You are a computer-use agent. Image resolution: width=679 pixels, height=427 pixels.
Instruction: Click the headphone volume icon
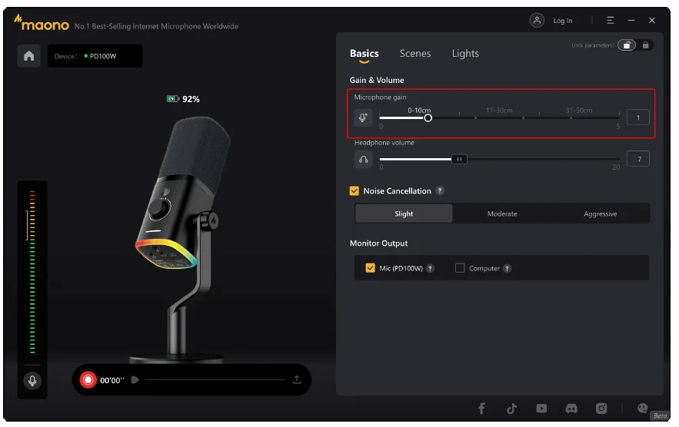pyautogui.click(x=363, y=159)
